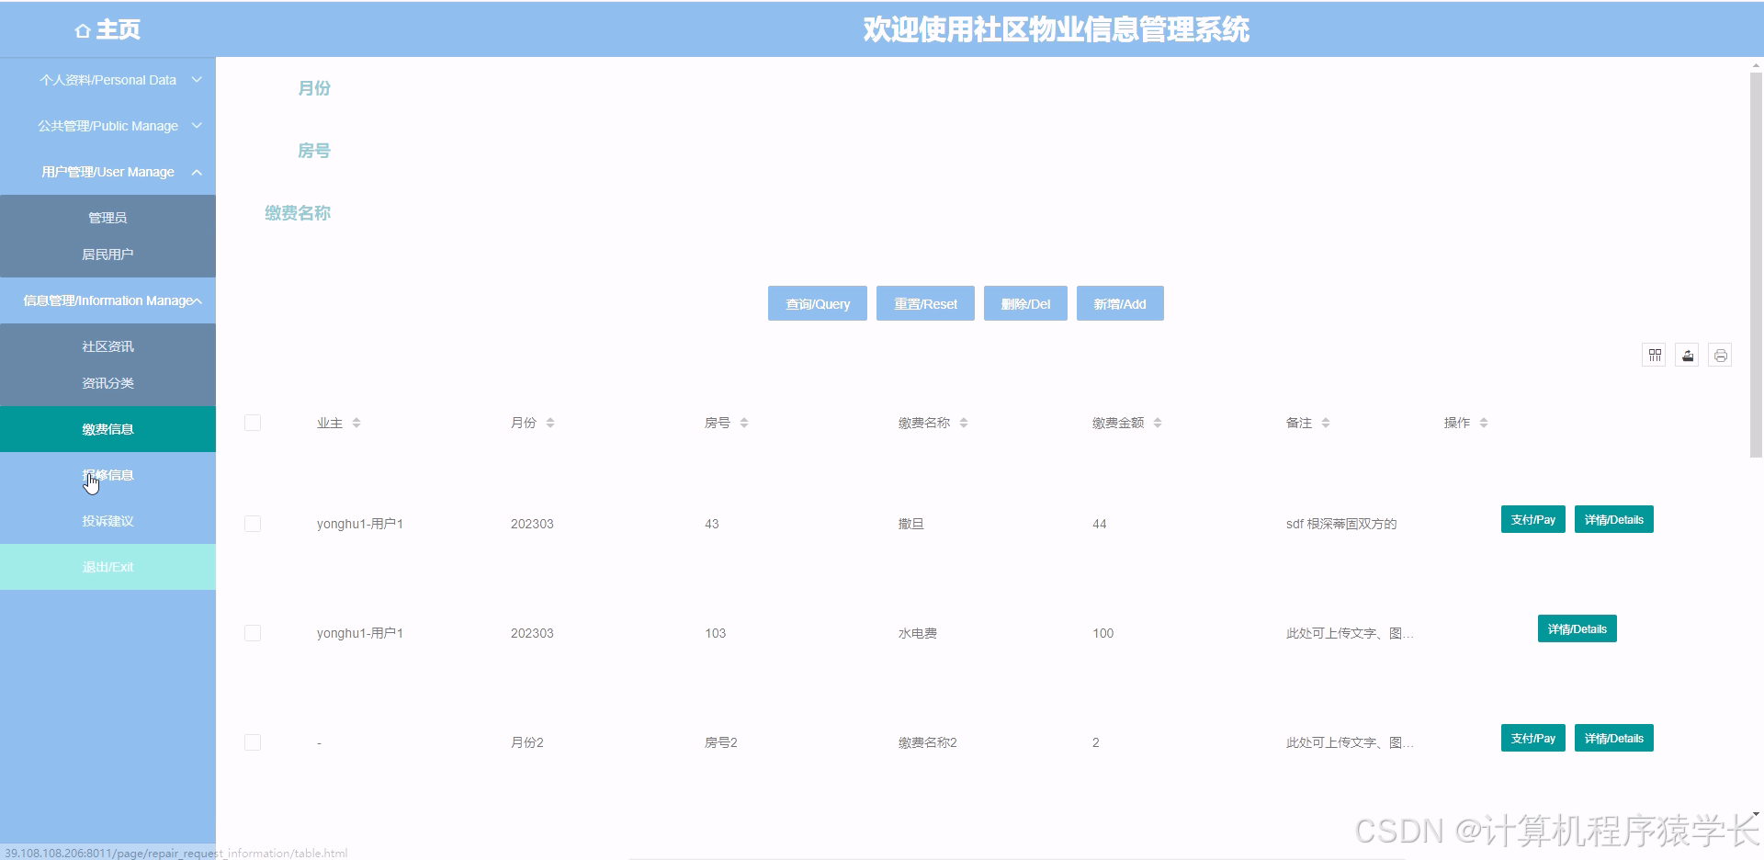Click the amount cell showing 44
Screen dimensions: 1764x860
tap(1099, 524)
